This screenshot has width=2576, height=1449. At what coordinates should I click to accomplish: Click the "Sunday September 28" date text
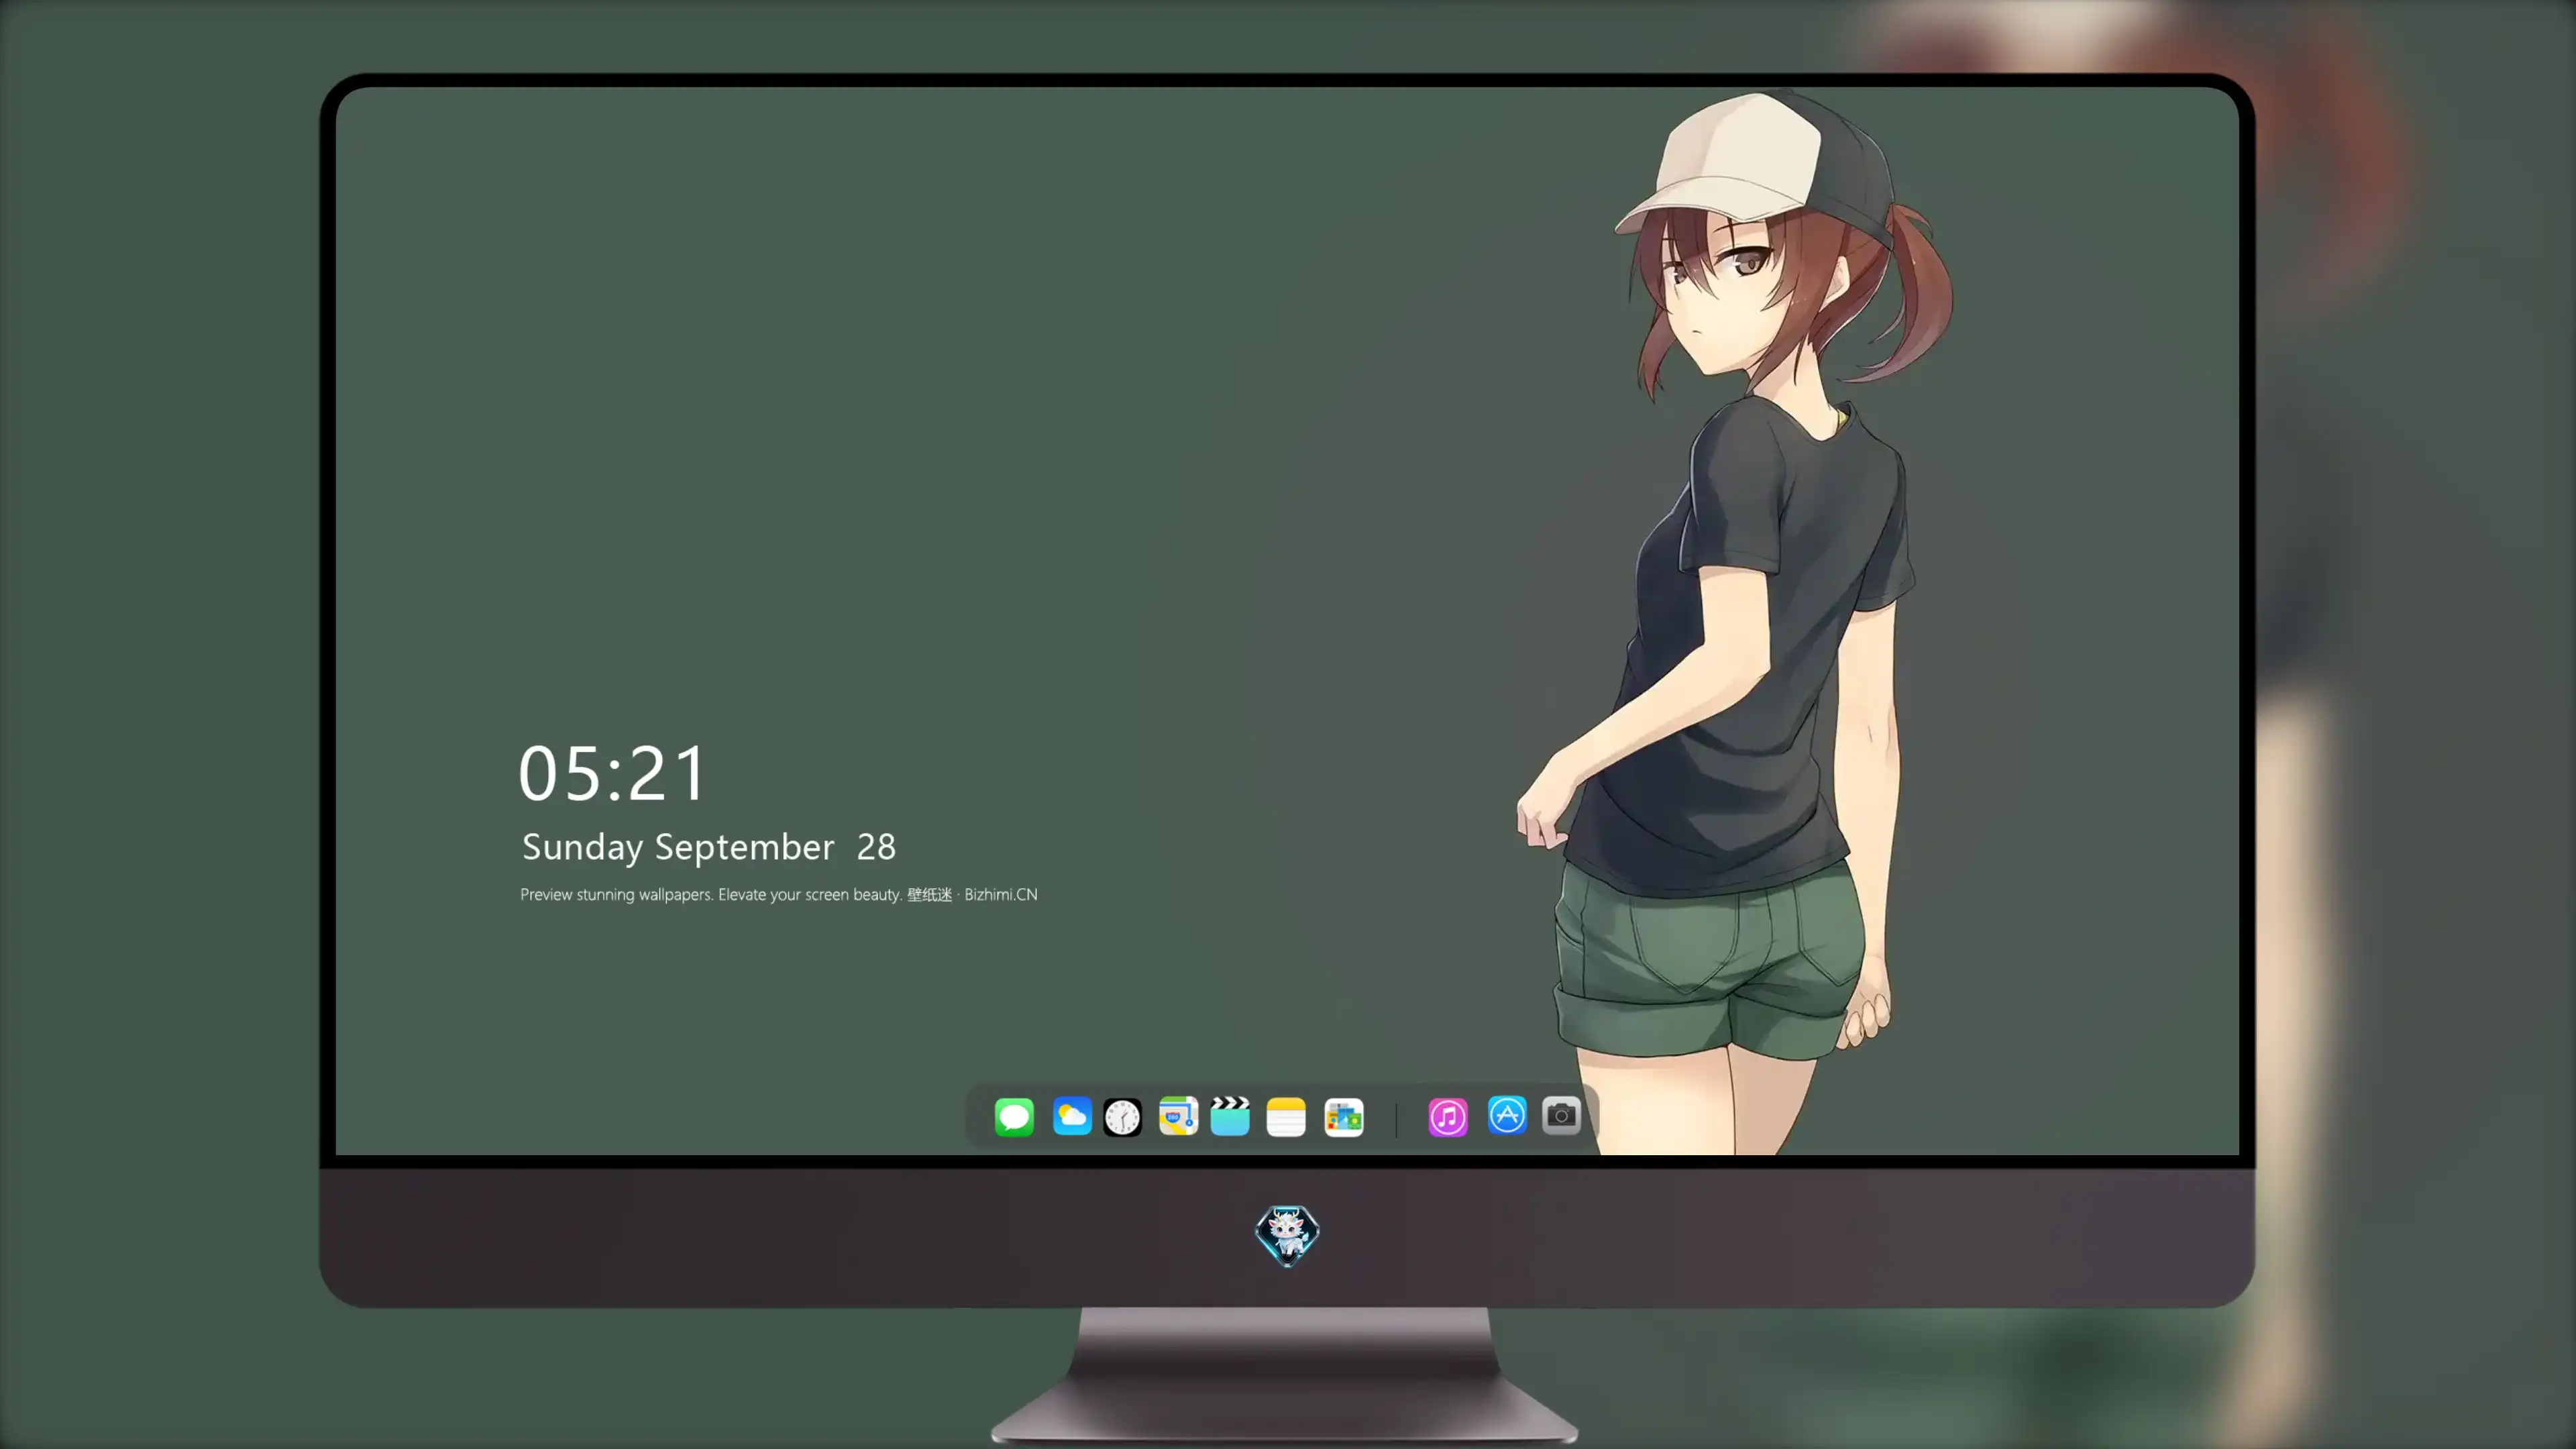708,847
